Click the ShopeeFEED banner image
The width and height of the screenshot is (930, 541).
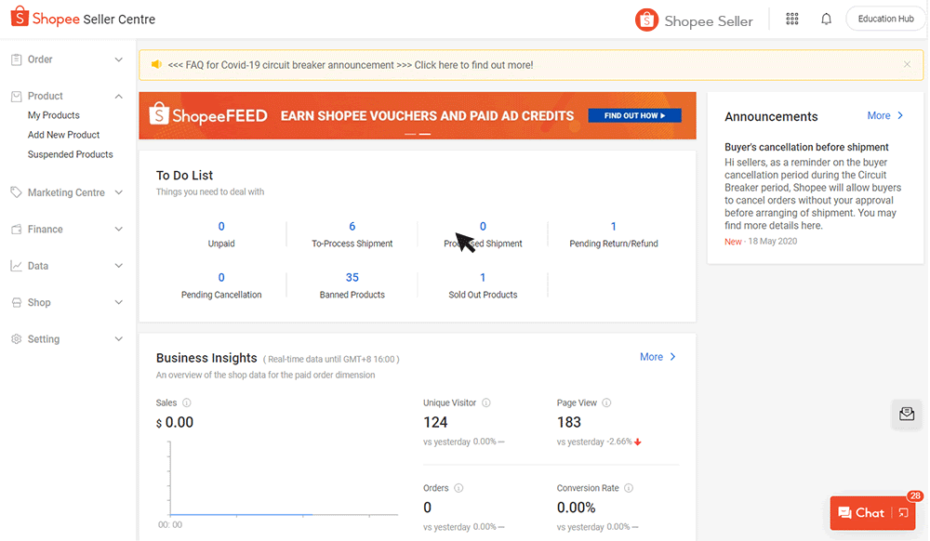(418, 115)
